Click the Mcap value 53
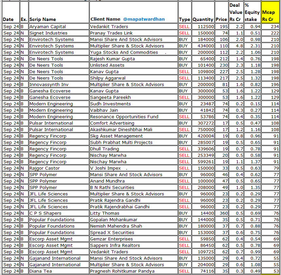The height and width of the screenshot is (275, 281). (270, 271)
